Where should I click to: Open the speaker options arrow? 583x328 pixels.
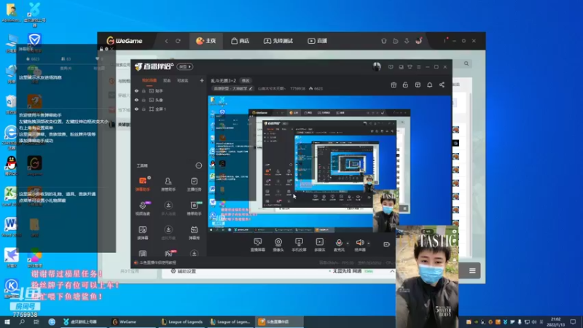point(369,243)
